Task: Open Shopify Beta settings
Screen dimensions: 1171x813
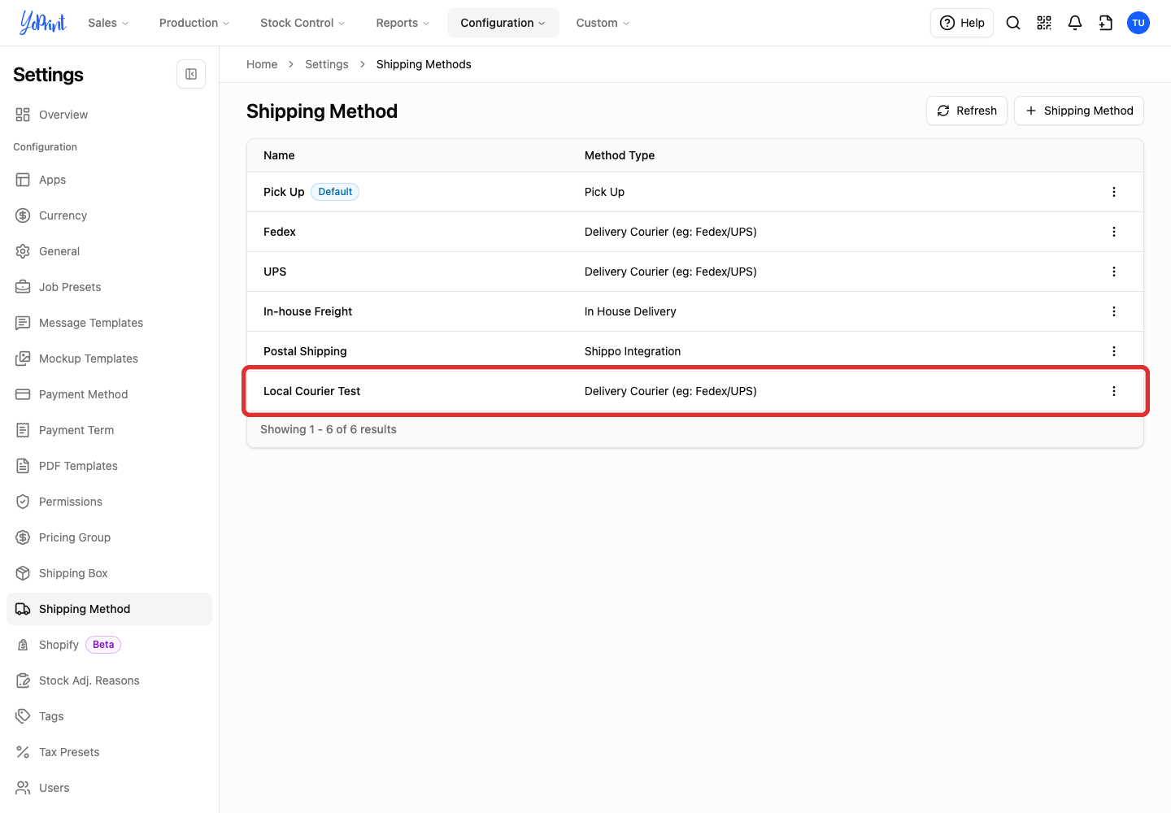Action: (x=109, y=645)
